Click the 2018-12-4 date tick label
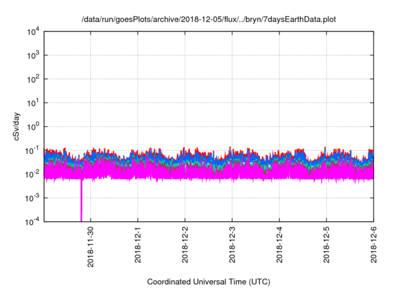Viewport: 412px width, 288px height. tap(279, 245)
